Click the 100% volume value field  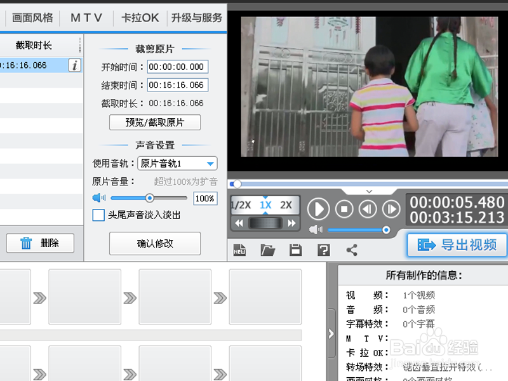click(205, 198)
